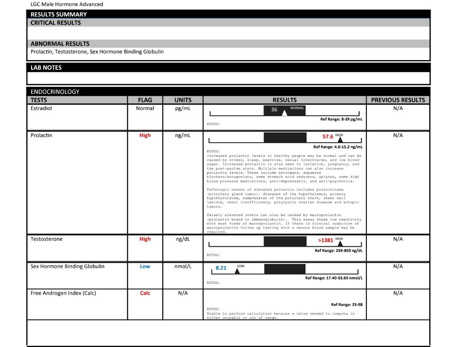This screenshot has width=457, height=347.
Task: Click the triangle marker beside Testosterone >1381
Action: click(340, 243)
